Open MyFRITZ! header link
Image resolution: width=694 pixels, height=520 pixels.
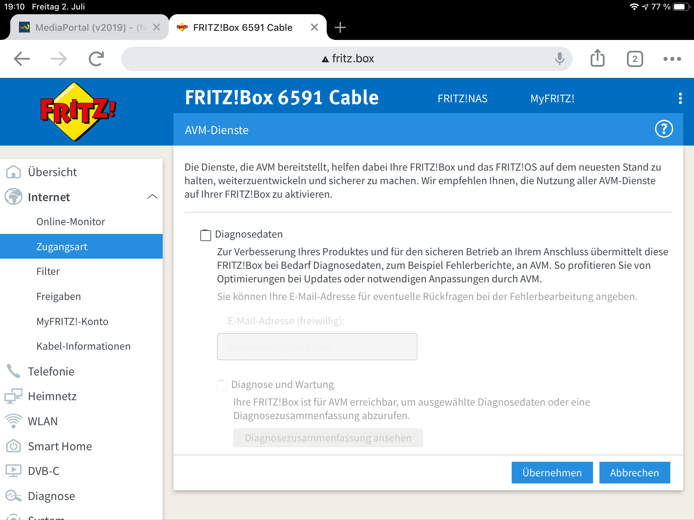click(552, 99)
